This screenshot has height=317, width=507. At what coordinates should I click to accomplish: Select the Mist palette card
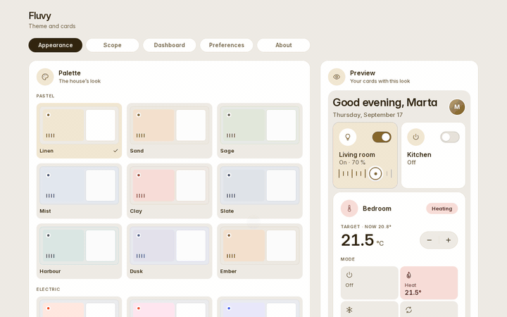click(79, 191)
